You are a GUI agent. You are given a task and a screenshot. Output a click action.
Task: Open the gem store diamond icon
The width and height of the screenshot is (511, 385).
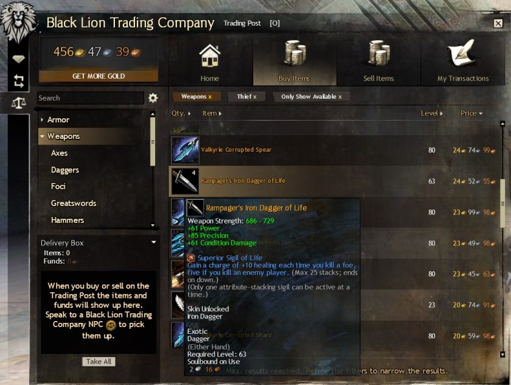[x=19, y=58]
